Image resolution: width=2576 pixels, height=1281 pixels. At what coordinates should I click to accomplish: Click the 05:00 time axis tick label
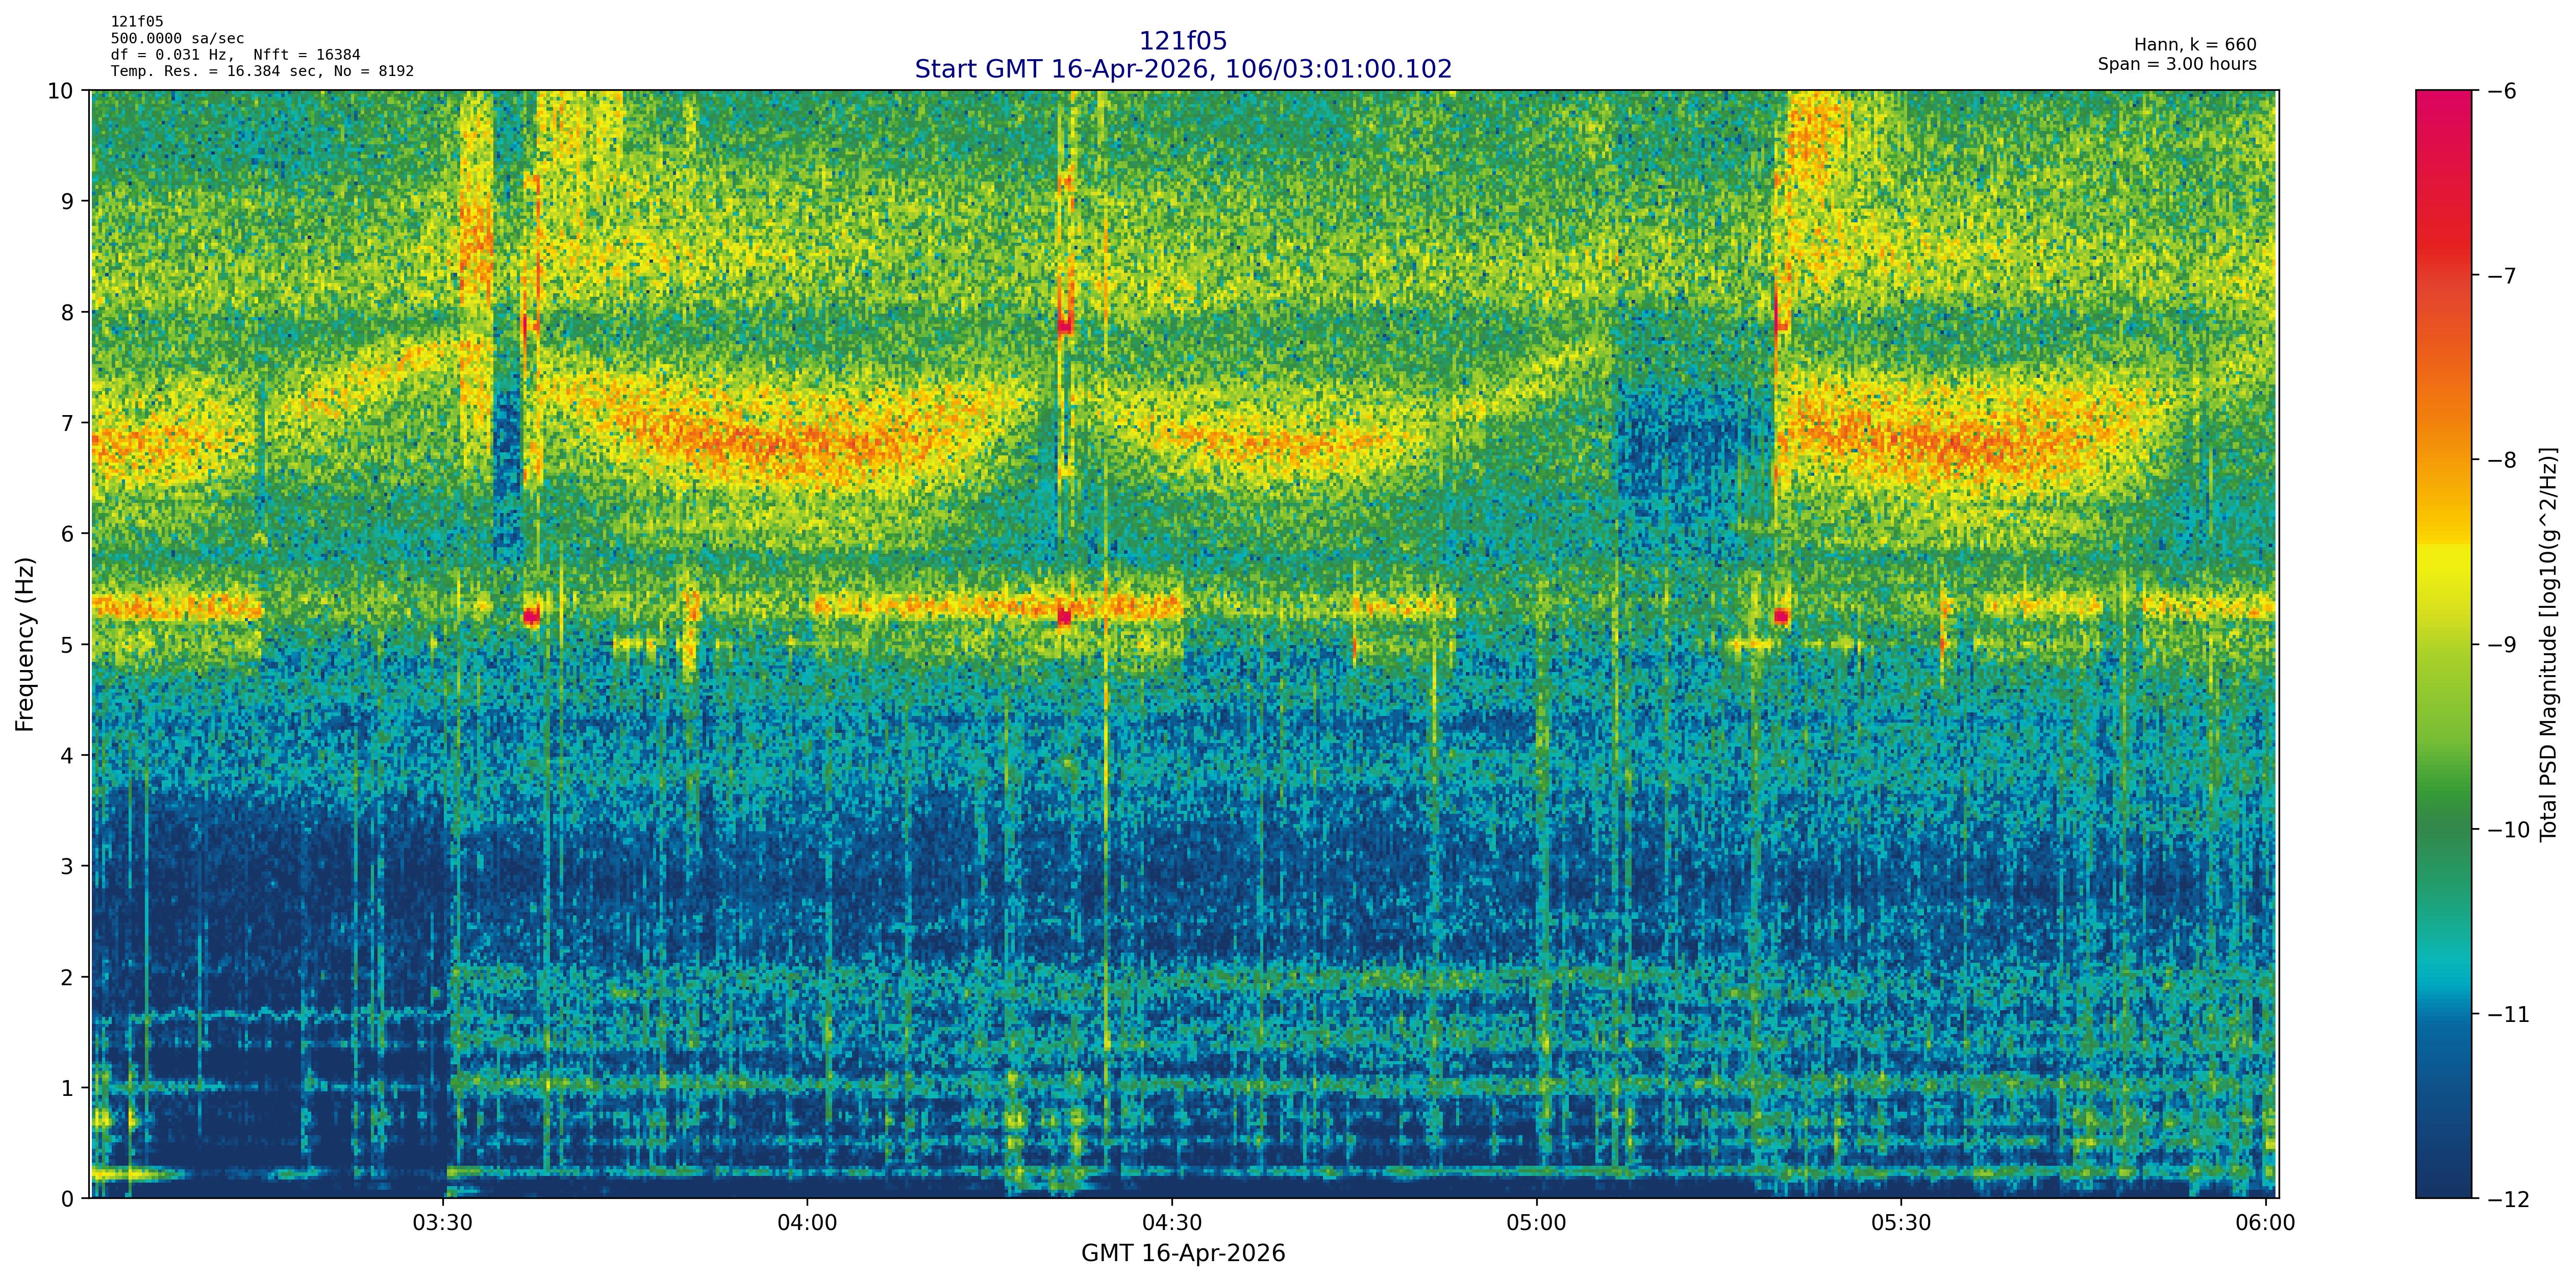pos(1536,1224)
